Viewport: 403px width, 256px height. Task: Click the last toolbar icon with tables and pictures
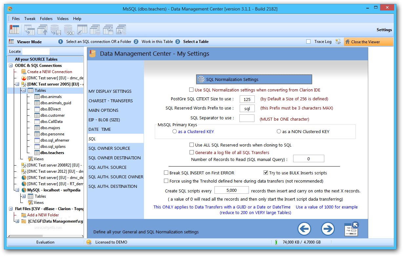[x=121, y=30]
